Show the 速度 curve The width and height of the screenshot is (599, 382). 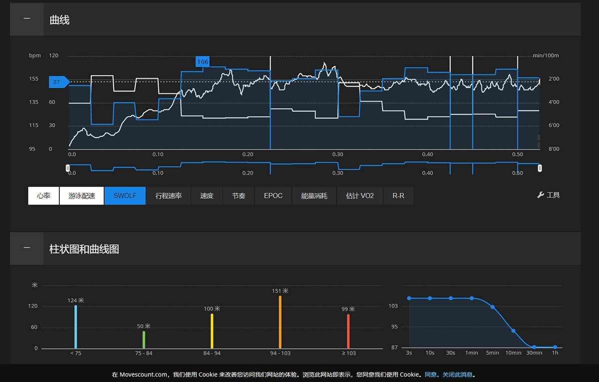click(x=207, y=196)
